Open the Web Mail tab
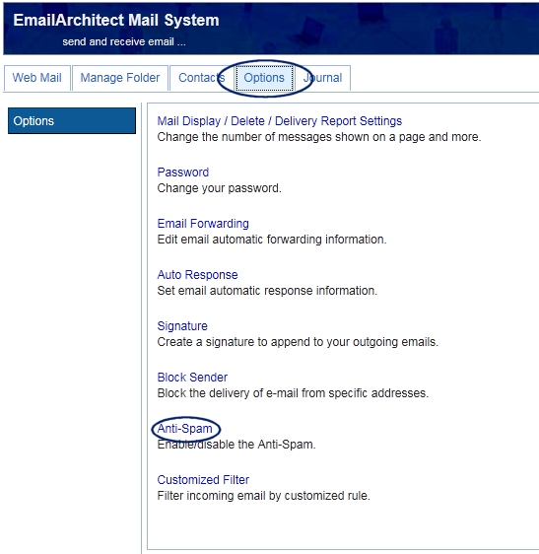The height and width of the screenshot is (554, 539). (37, 78)
